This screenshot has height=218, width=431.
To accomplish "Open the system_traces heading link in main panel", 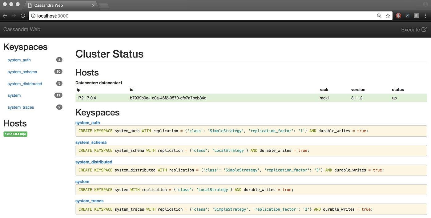I will tap(90, 201).
